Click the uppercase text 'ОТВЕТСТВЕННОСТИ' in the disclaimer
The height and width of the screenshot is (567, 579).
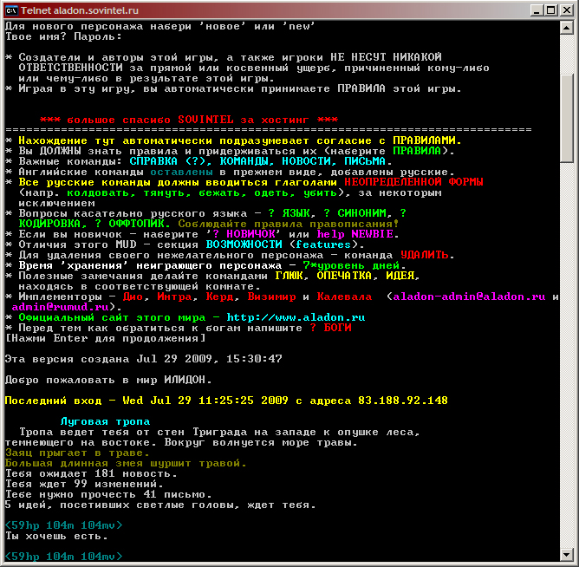pos(70,68)
